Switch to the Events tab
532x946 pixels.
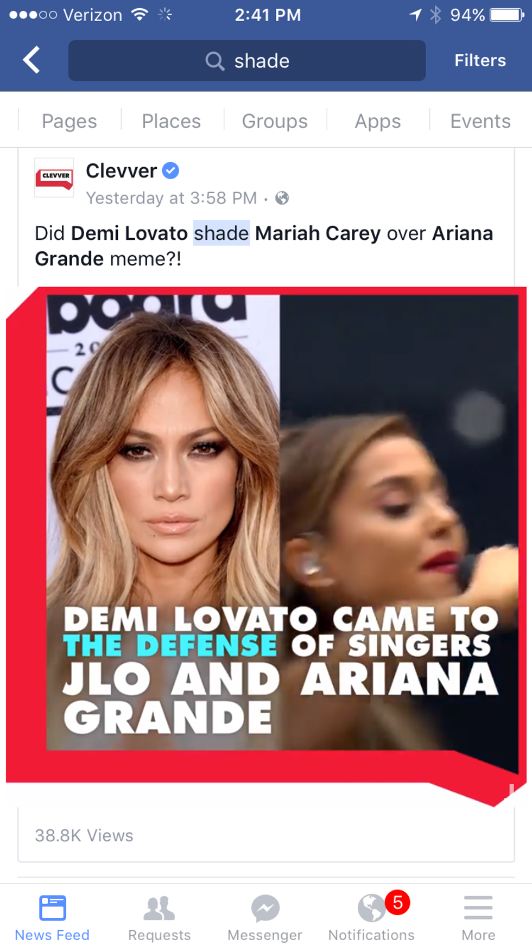pos(480,121)
